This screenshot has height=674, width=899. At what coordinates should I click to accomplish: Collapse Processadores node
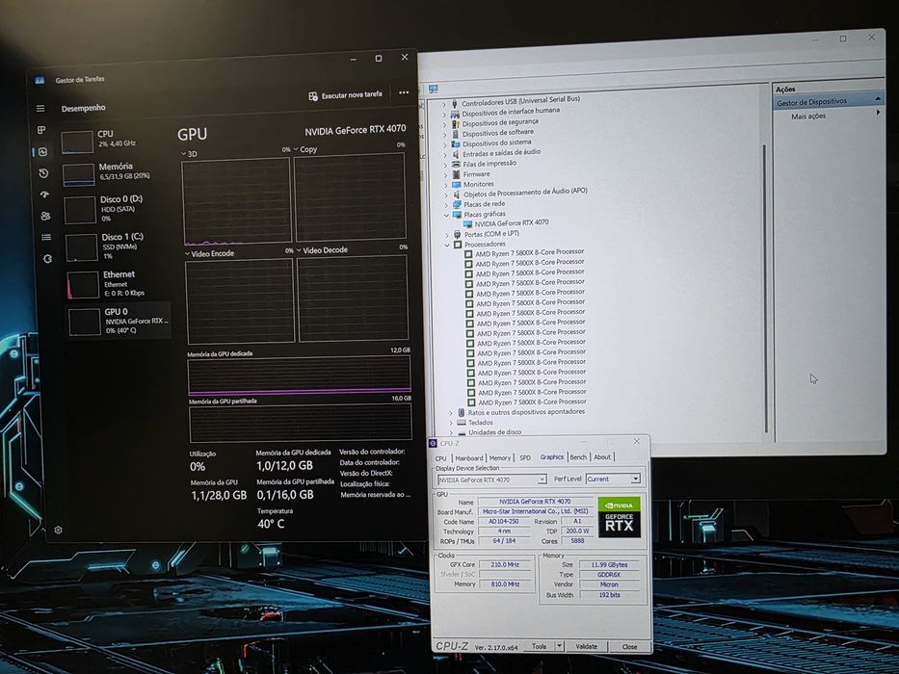448,246
